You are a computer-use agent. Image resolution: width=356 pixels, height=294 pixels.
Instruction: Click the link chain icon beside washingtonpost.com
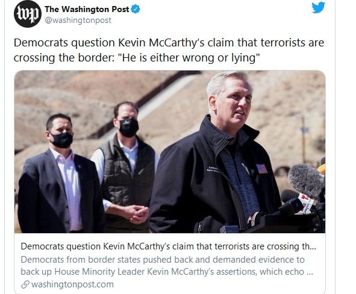coord(25,284)
